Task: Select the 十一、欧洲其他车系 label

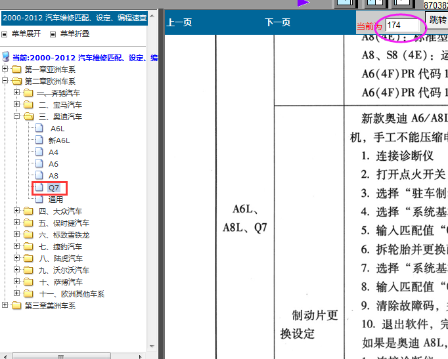Action: (x=72, y=294)
